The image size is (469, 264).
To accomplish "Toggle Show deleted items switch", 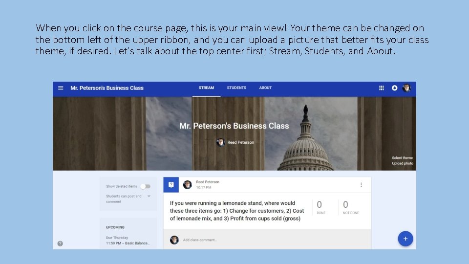I will pyautogui.click(x=146, y=186).
